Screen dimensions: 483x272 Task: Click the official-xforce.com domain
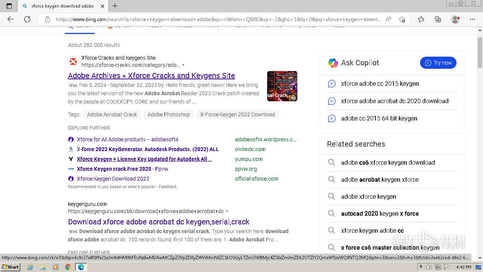(257, 179)
